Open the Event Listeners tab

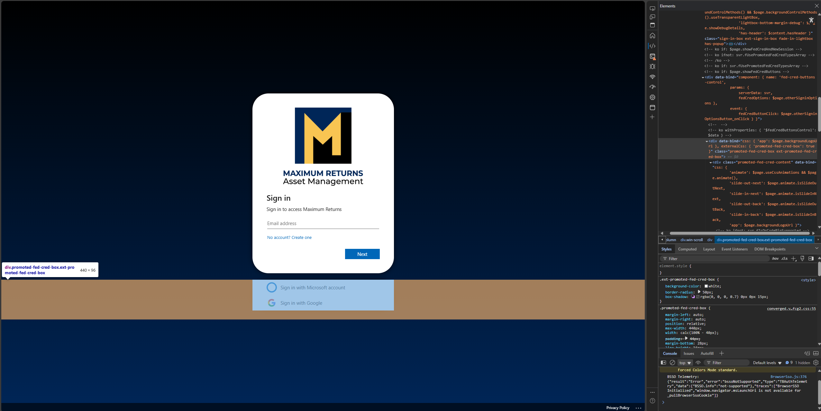[734, 249]
